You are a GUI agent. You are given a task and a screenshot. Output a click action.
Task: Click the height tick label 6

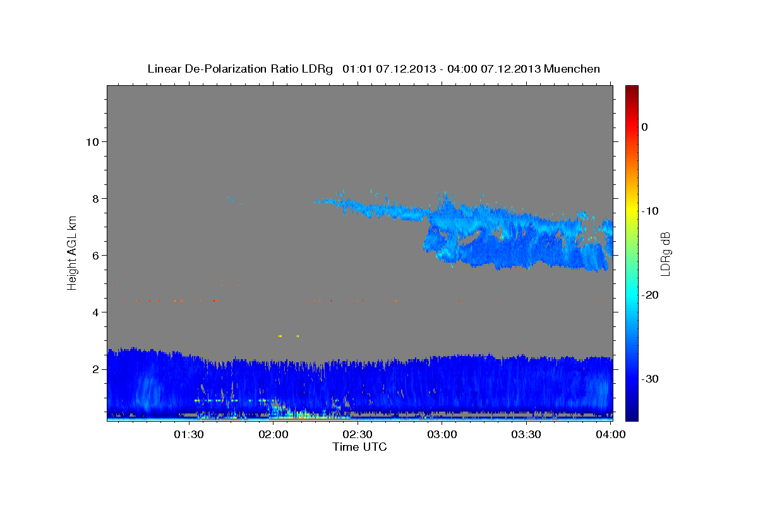96,255
